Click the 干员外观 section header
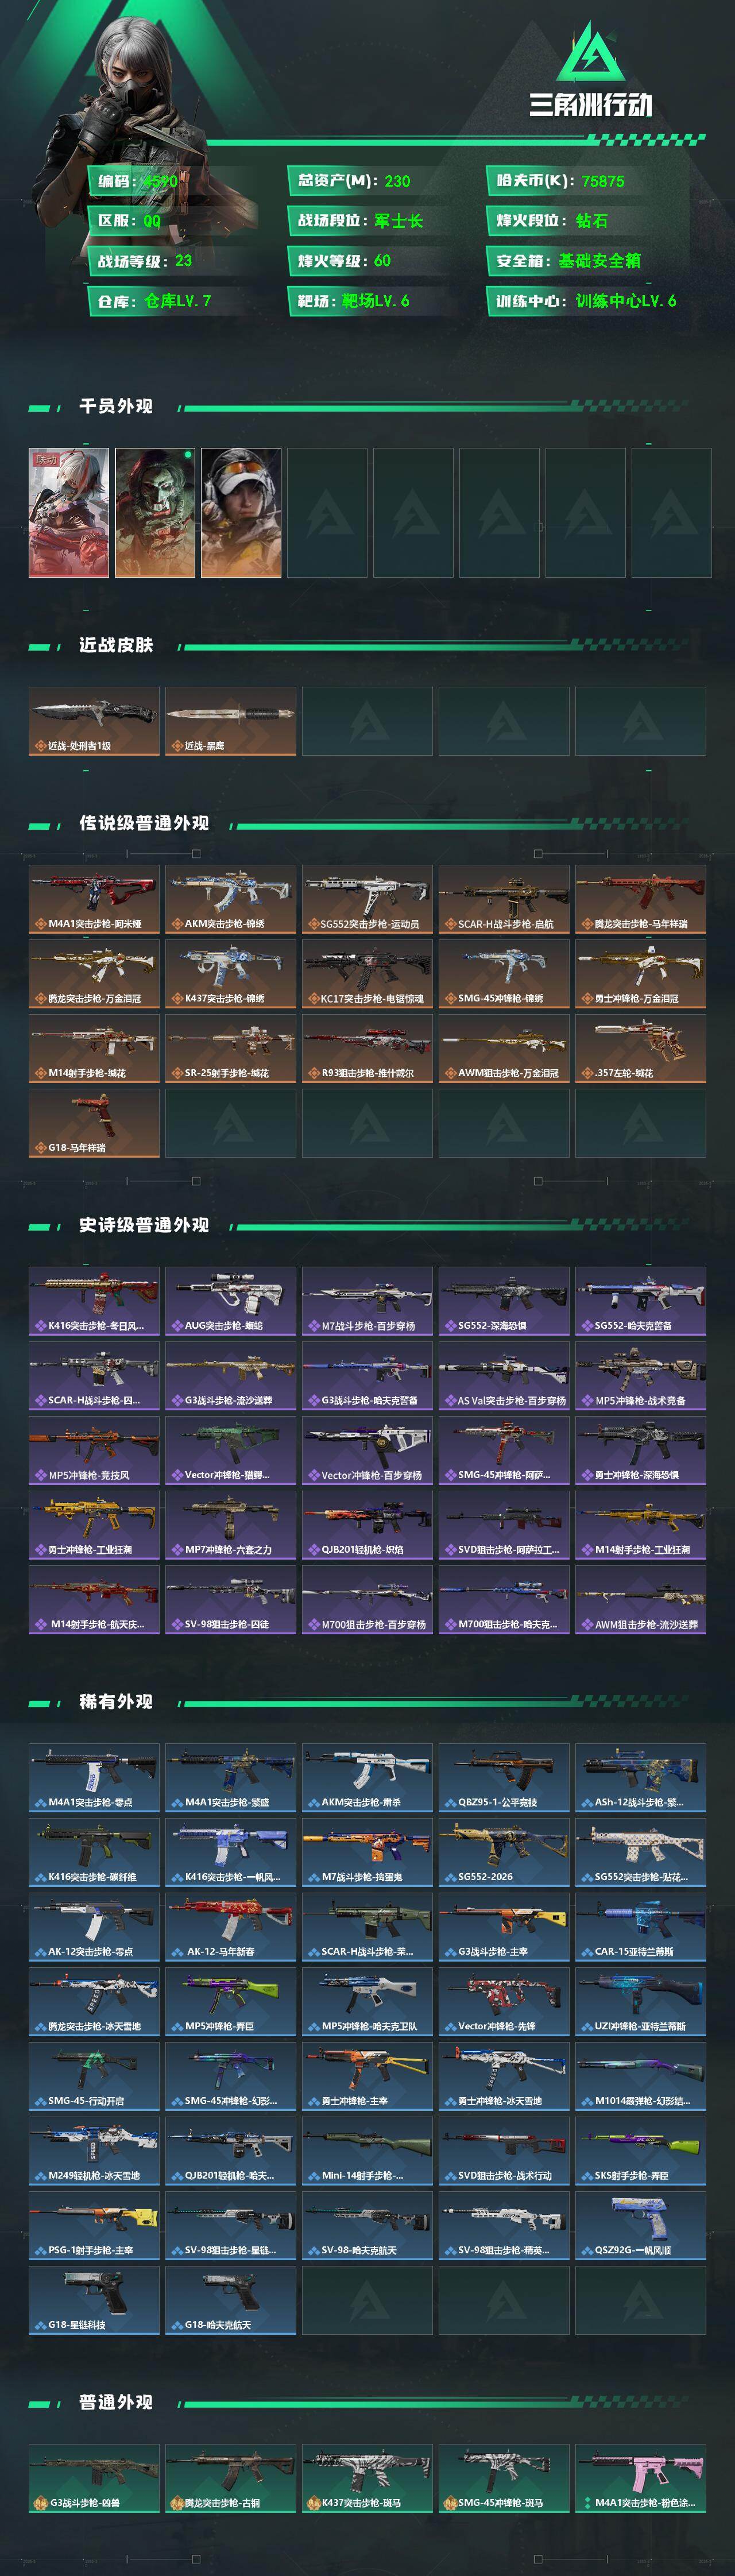The height and width of the screenshot is (2576, 735). pyautogui.click(x=116, y=406)
